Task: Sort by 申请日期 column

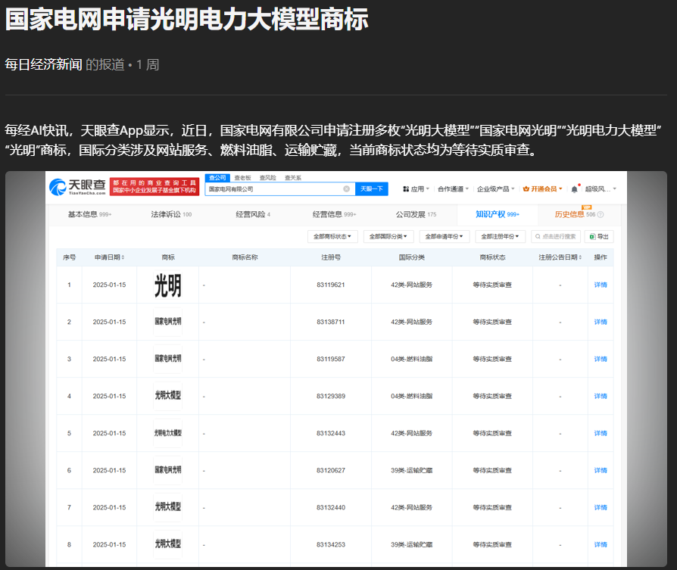Action: (x=110, y=257)
